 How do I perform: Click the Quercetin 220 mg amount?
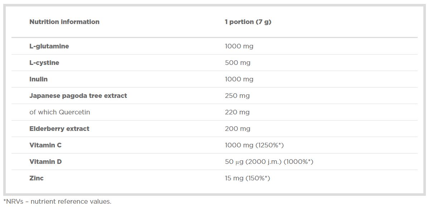pos(237,112)
